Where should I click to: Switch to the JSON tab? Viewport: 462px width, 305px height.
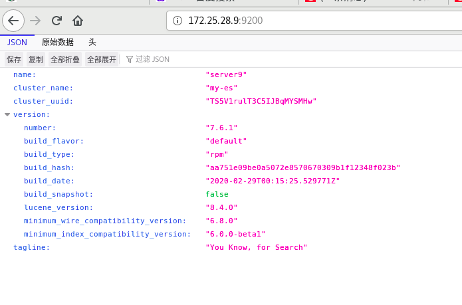[x=17, y=43]
